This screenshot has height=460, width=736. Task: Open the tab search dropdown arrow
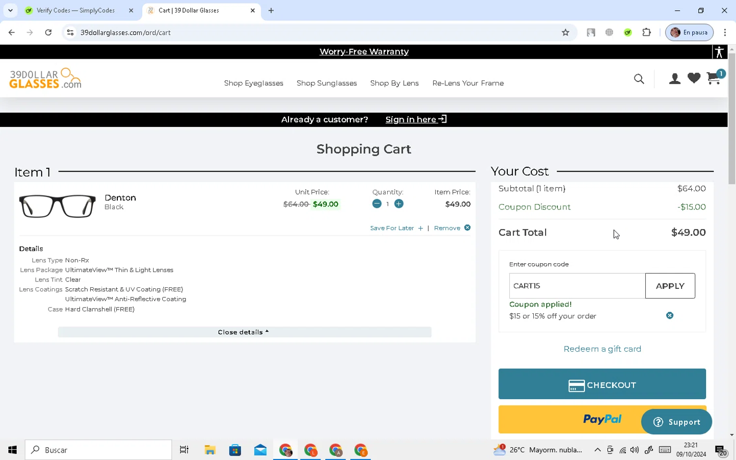tap(10, 10)
